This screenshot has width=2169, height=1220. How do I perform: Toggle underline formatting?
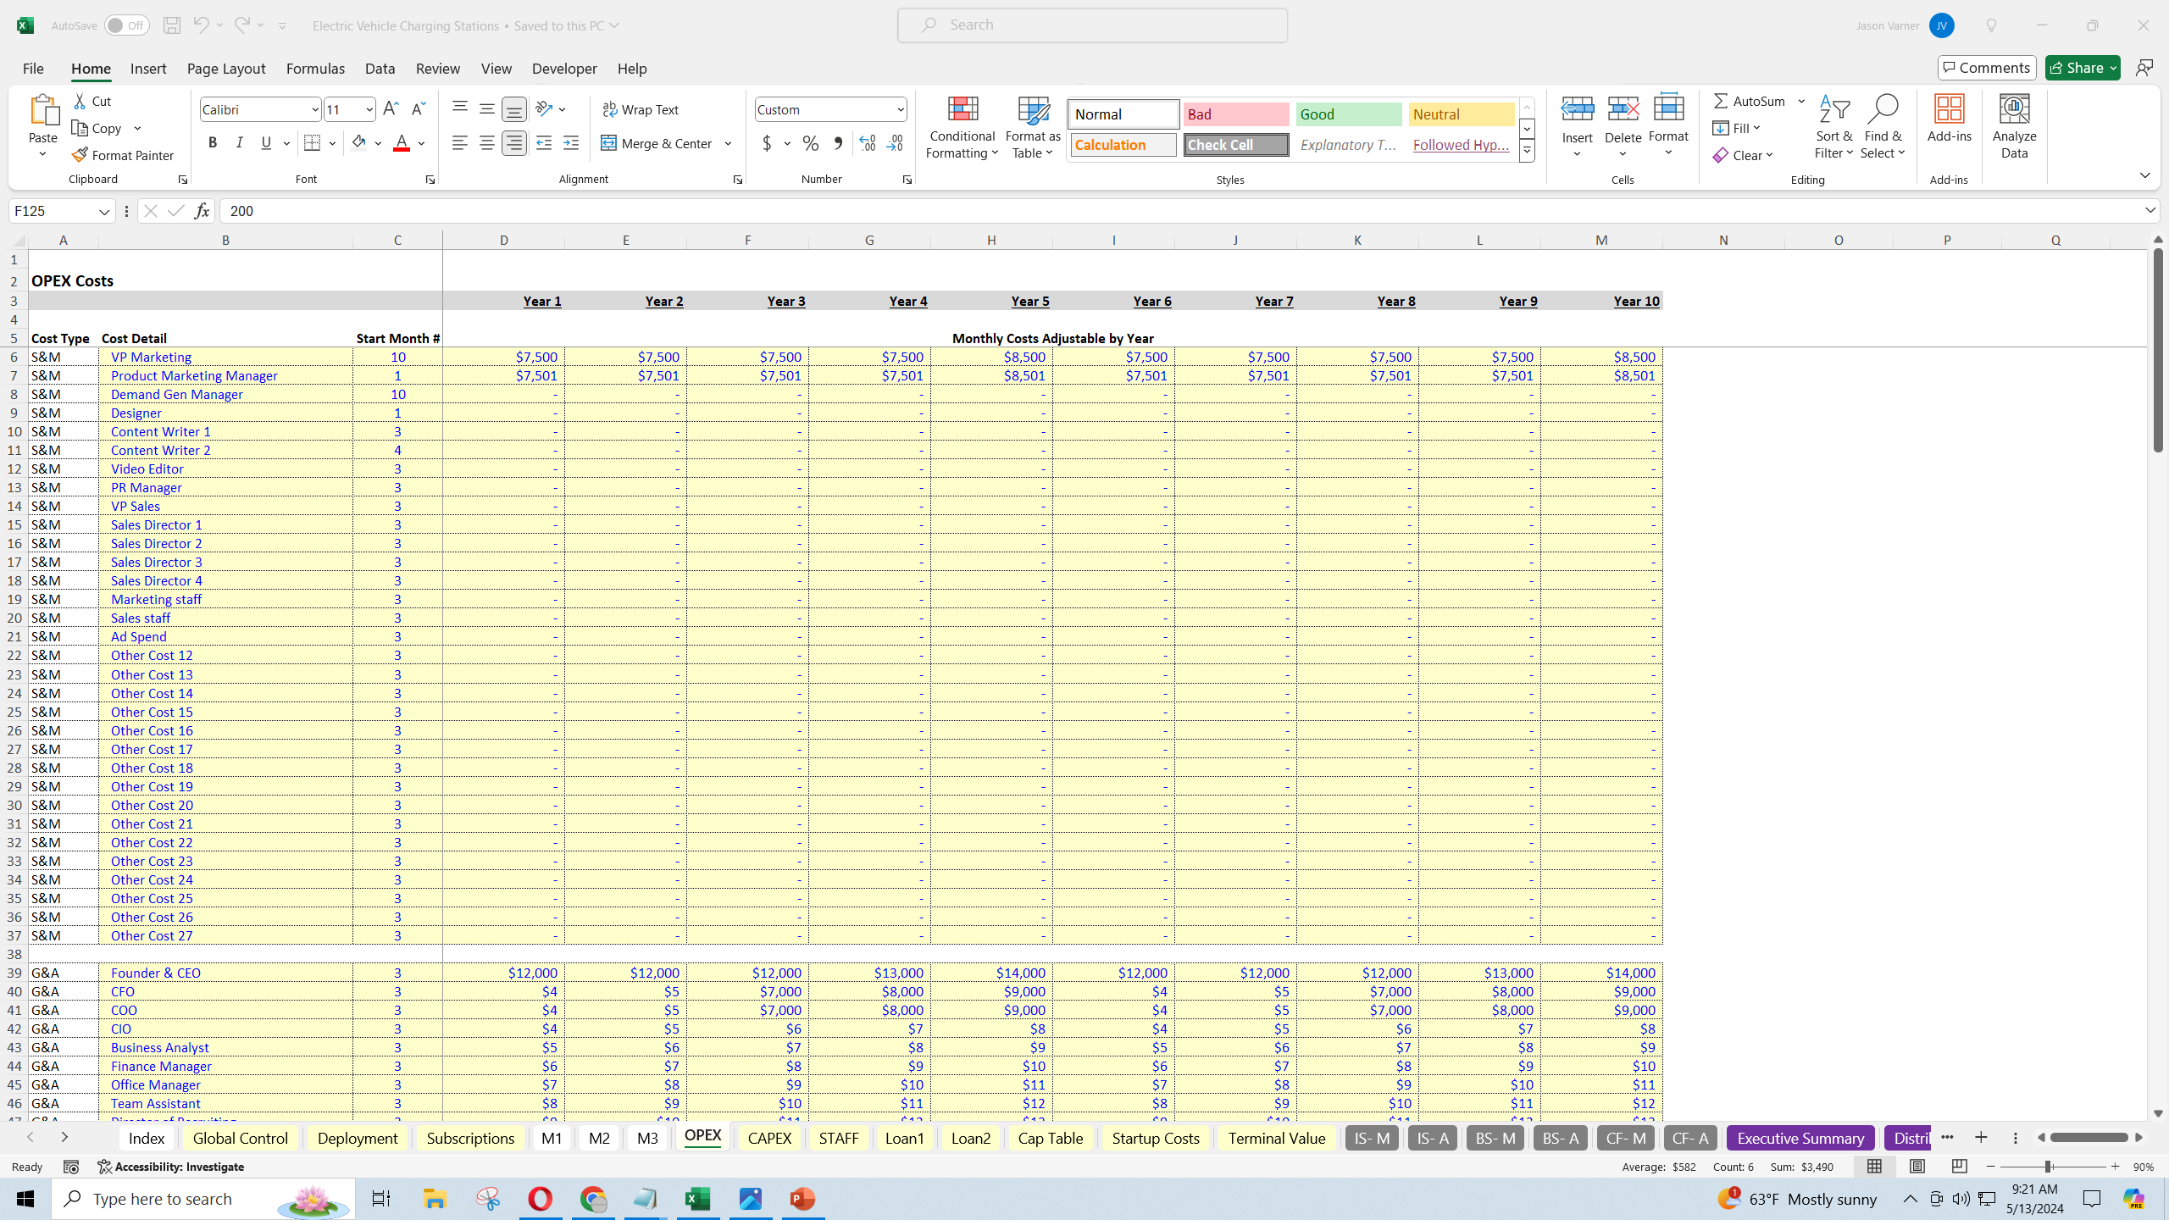point(266,142)
